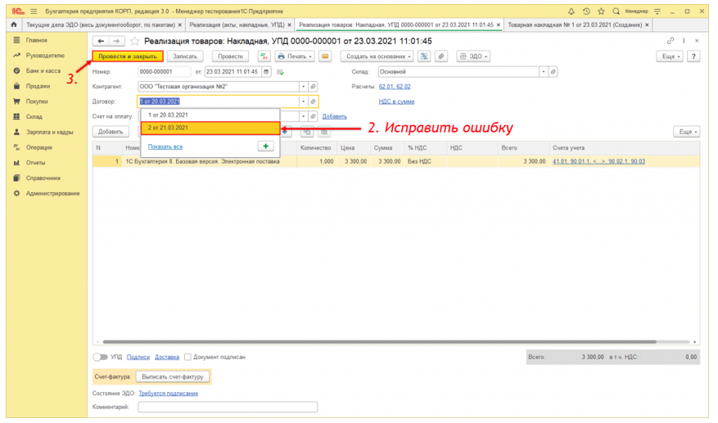This screenshot has width=718, height=423.
Task: Add document to favorites with star
Action: (134, 41)
